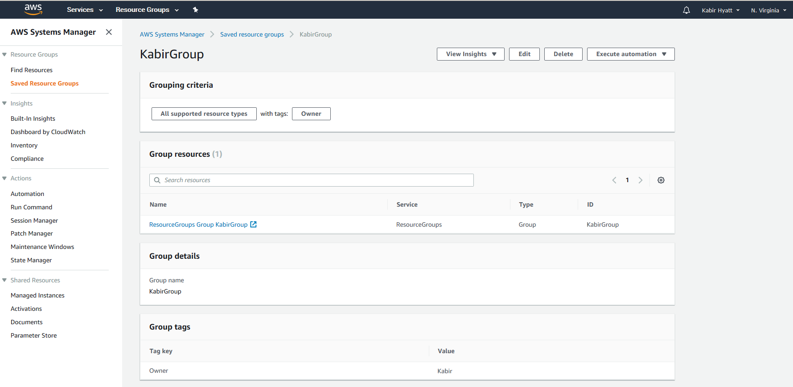Collapse the Resource Groups sidebar section
793x387 pixels.
[4, 54]
